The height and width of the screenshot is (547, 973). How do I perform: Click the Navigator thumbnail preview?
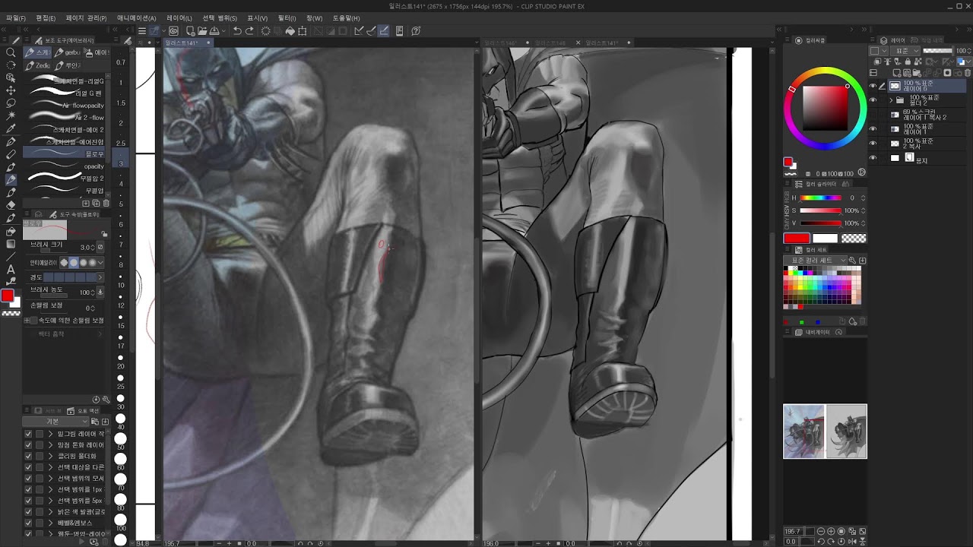pyautogui.click(x=825, y=431)
